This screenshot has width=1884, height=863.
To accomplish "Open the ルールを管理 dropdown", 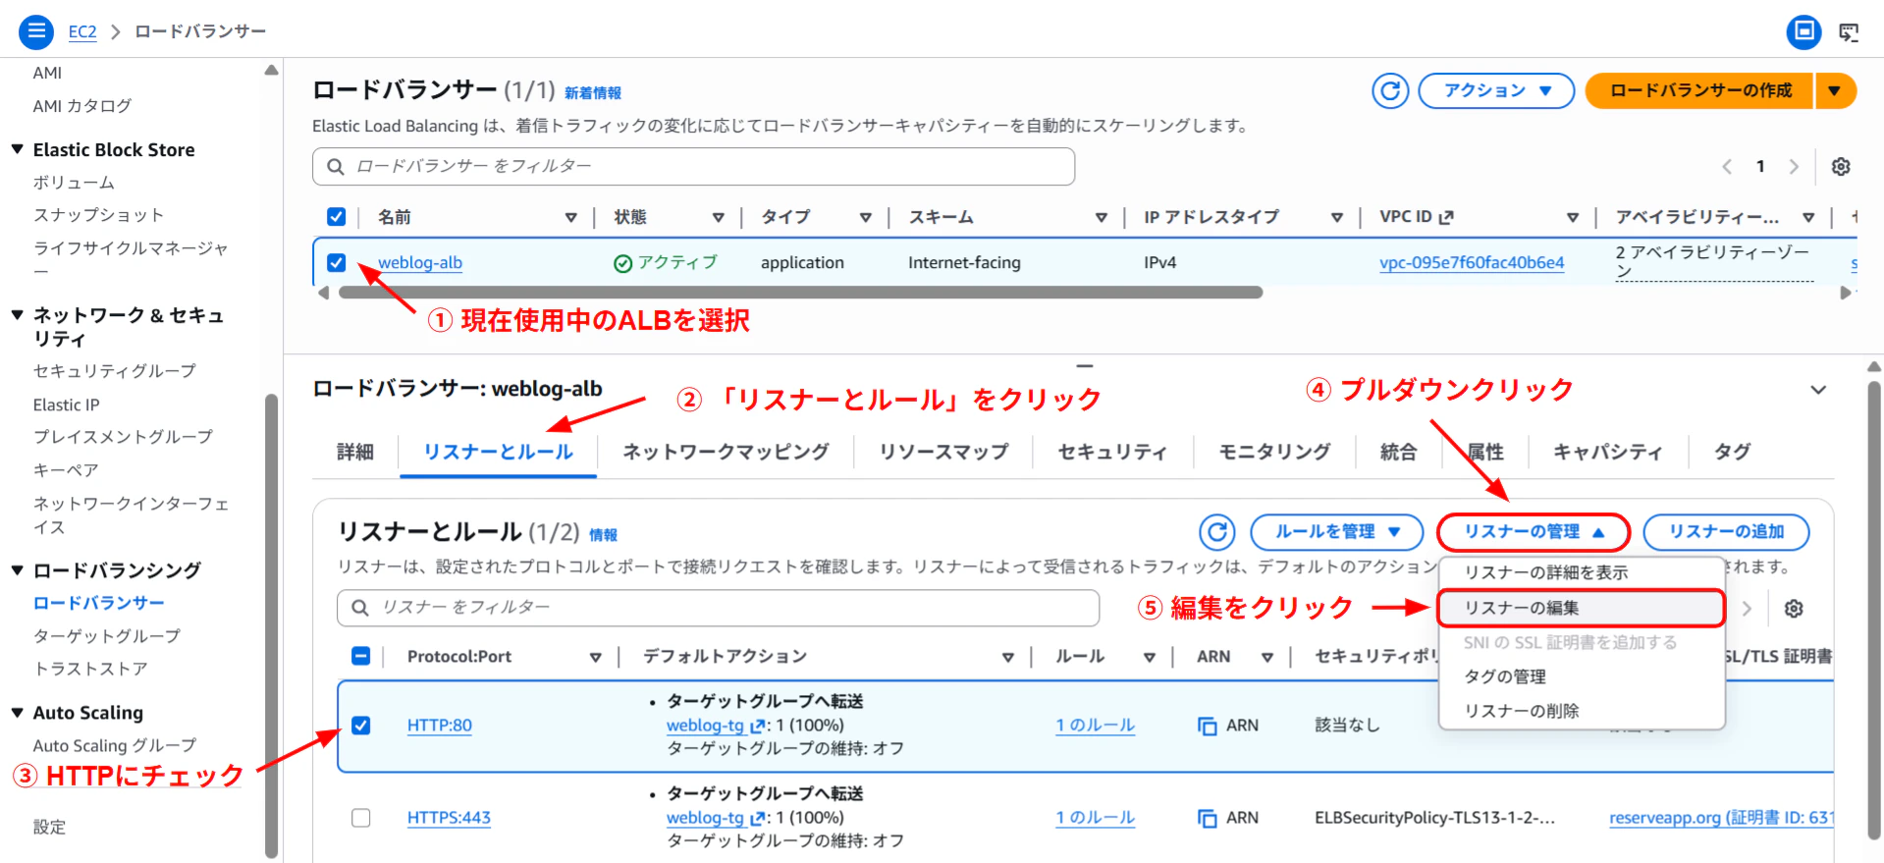I will (1336, 532).
